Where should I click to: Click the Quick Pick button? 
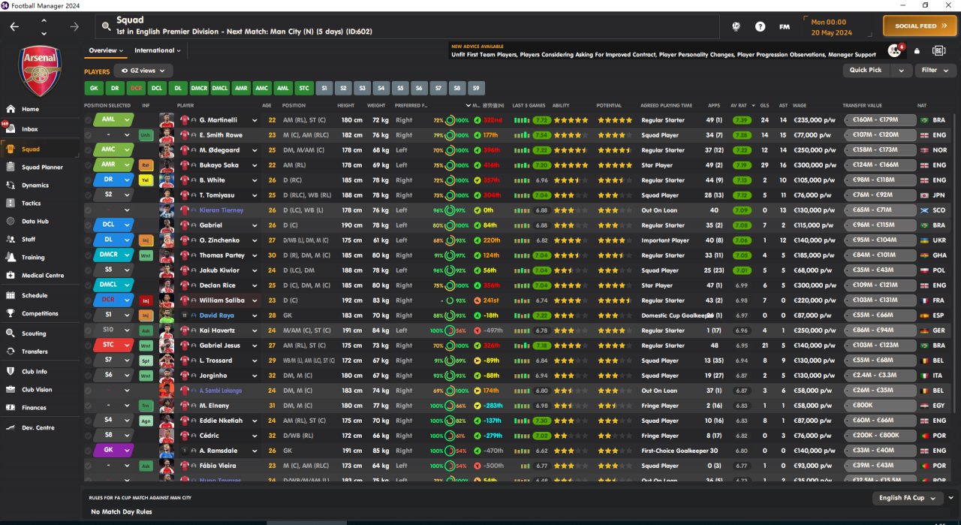tap(866, 70)
